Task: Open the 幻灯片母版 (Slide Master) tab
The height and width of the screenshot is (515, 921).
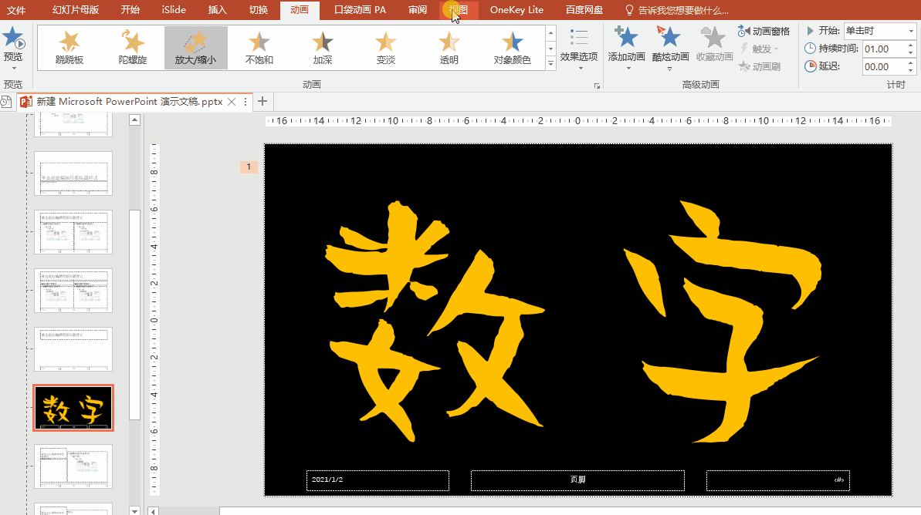Action: coord(76,10)
